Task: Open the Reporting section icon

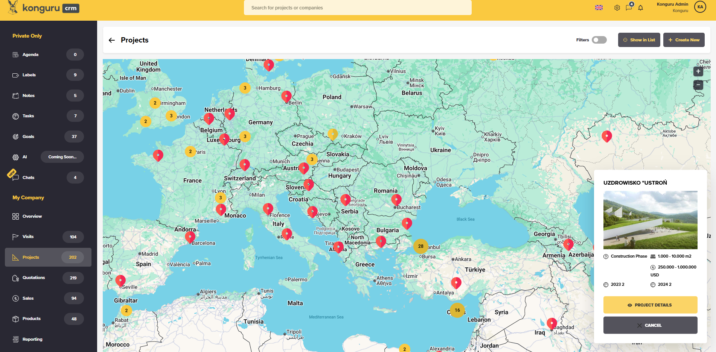Action: pyautogui.click(x=15, y=339)
